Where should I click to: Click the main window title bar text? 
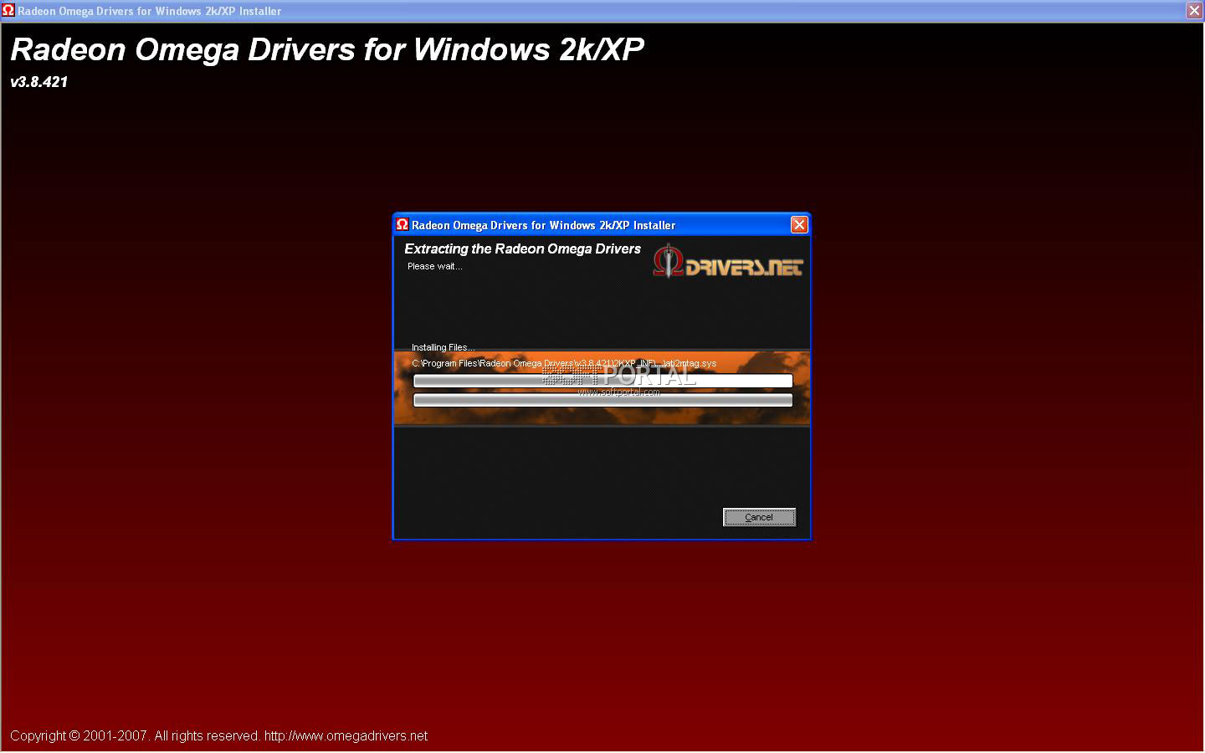pos(149,11)
